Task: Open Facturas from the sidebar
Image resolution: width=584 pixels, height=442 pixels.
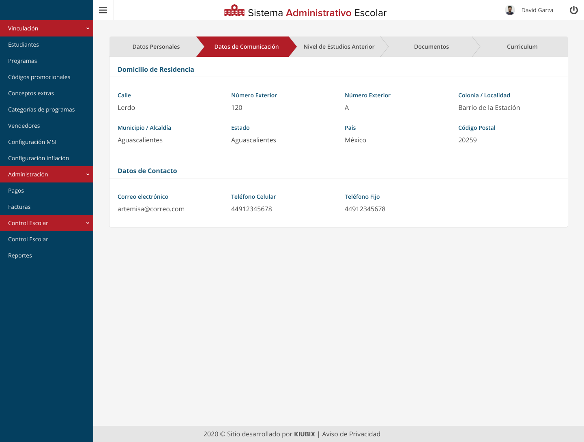Action: (19, 207)
